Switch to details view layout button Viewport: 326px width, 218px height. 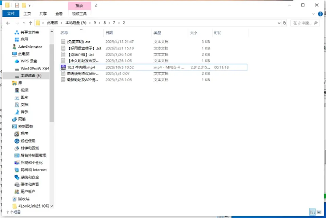[x=312, y=212]
